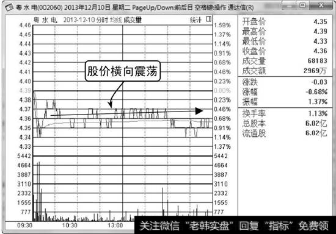Viewport: 336px width, 234px height.
Task: Click the 1.59% percentage axis label
Action: pyautogui.click(x=222, y=25)
